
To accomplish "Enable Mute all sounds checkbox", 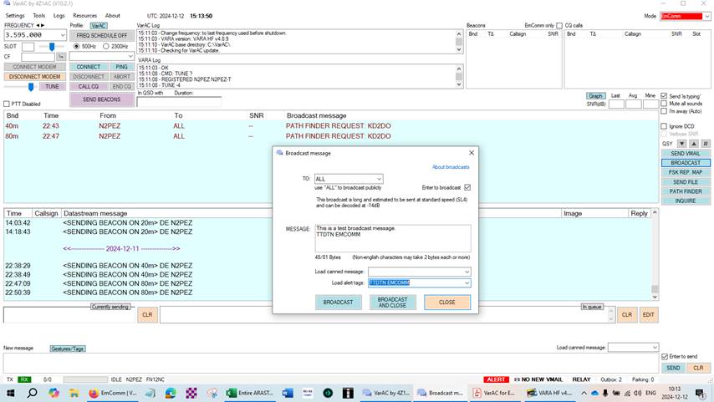I will coord(664,104).
